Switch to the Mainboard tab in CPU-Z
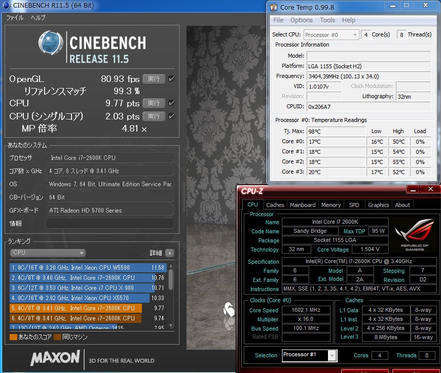 click(303, 205)
